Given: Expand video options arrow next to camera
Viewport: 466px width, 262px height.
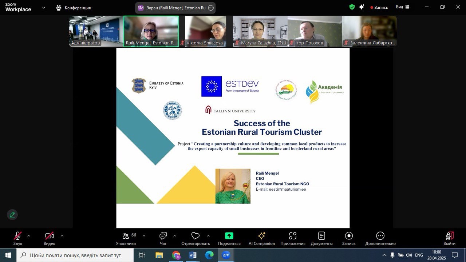Looking at the screenshot, I should pyautogui.click(x=62, y=236).
